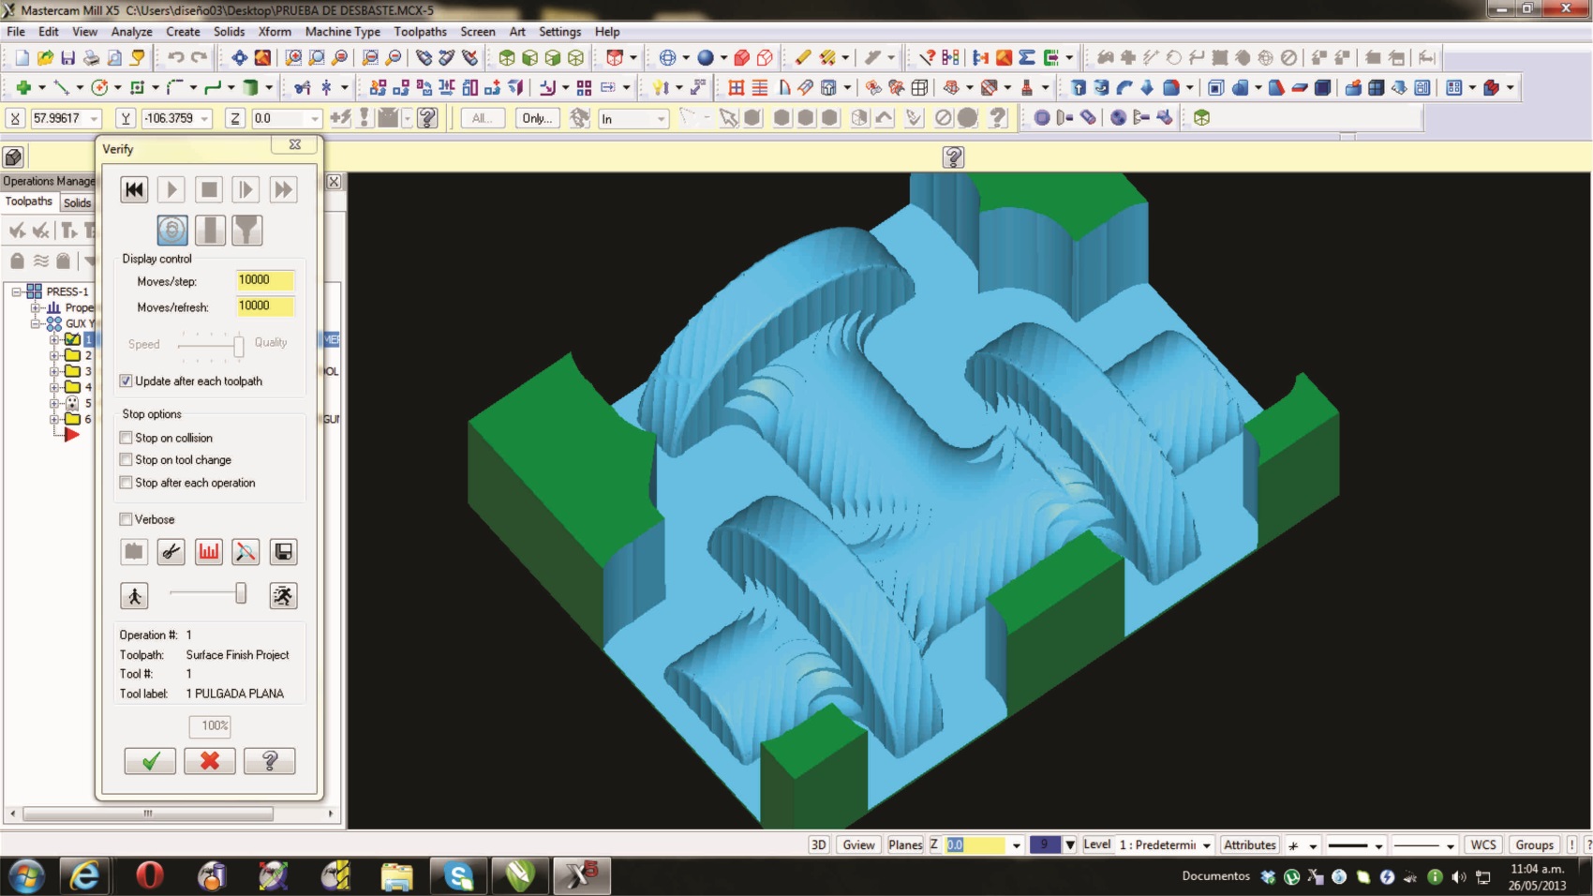The height and width of the screenshot is (896, 1593).
Task: Open the Level dropdown in the status bar
Action: click(x=1207, y=845)
